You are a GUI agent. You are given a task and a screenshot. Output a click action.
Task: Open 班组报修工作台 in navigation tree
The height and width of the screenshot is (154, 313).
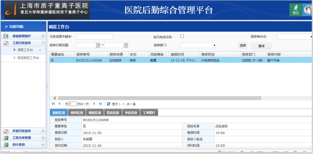28,58
